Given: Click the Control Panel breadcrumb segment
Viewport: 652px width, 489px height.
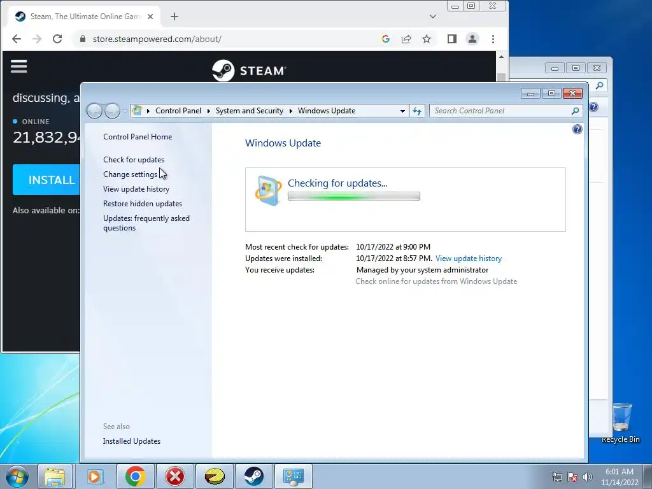Looking at the screenshot, I should pyautogui.click(x=178, y=111).
